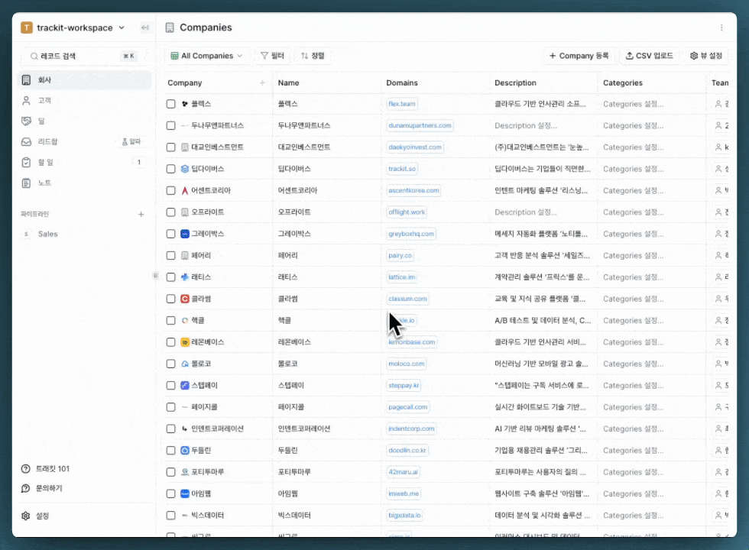Open the trackit-workspace switcher dropdown
Viewport: 749px width, 550px height.
73,27
